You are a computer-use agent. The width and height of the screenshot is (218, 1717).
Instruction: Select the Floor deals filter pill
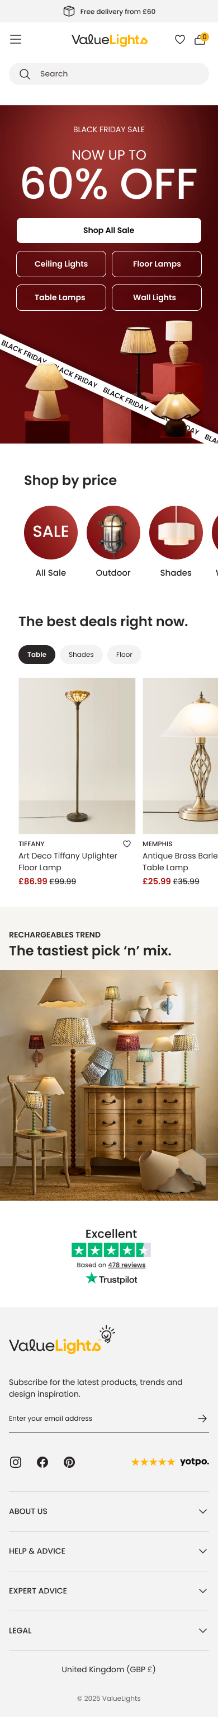coord(124,655)
